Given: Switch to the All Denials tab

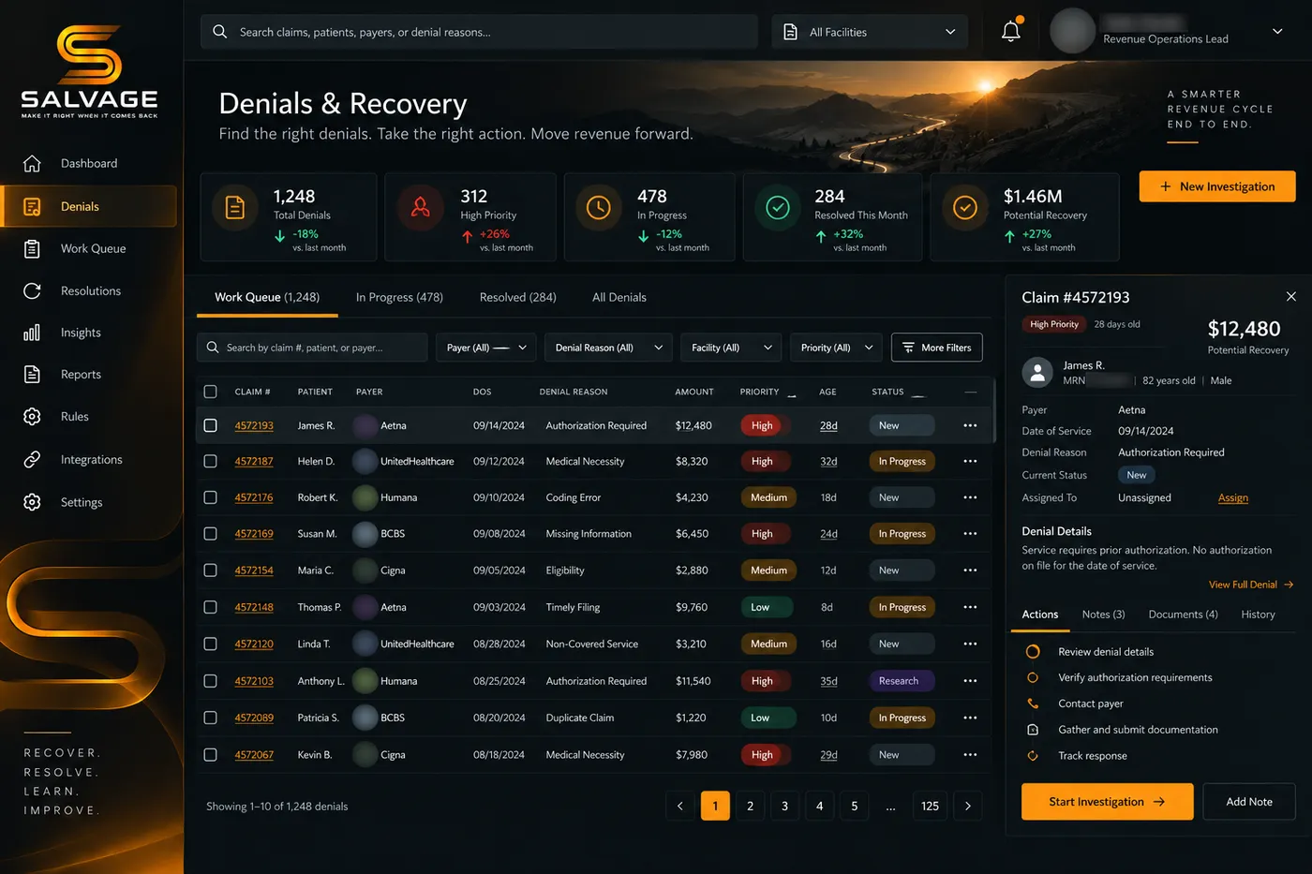Looking at the screenshot, I should coord(619,297).
